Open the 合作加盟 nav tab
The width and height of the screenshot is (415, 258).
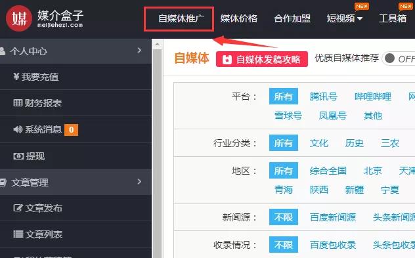point(292,18)
